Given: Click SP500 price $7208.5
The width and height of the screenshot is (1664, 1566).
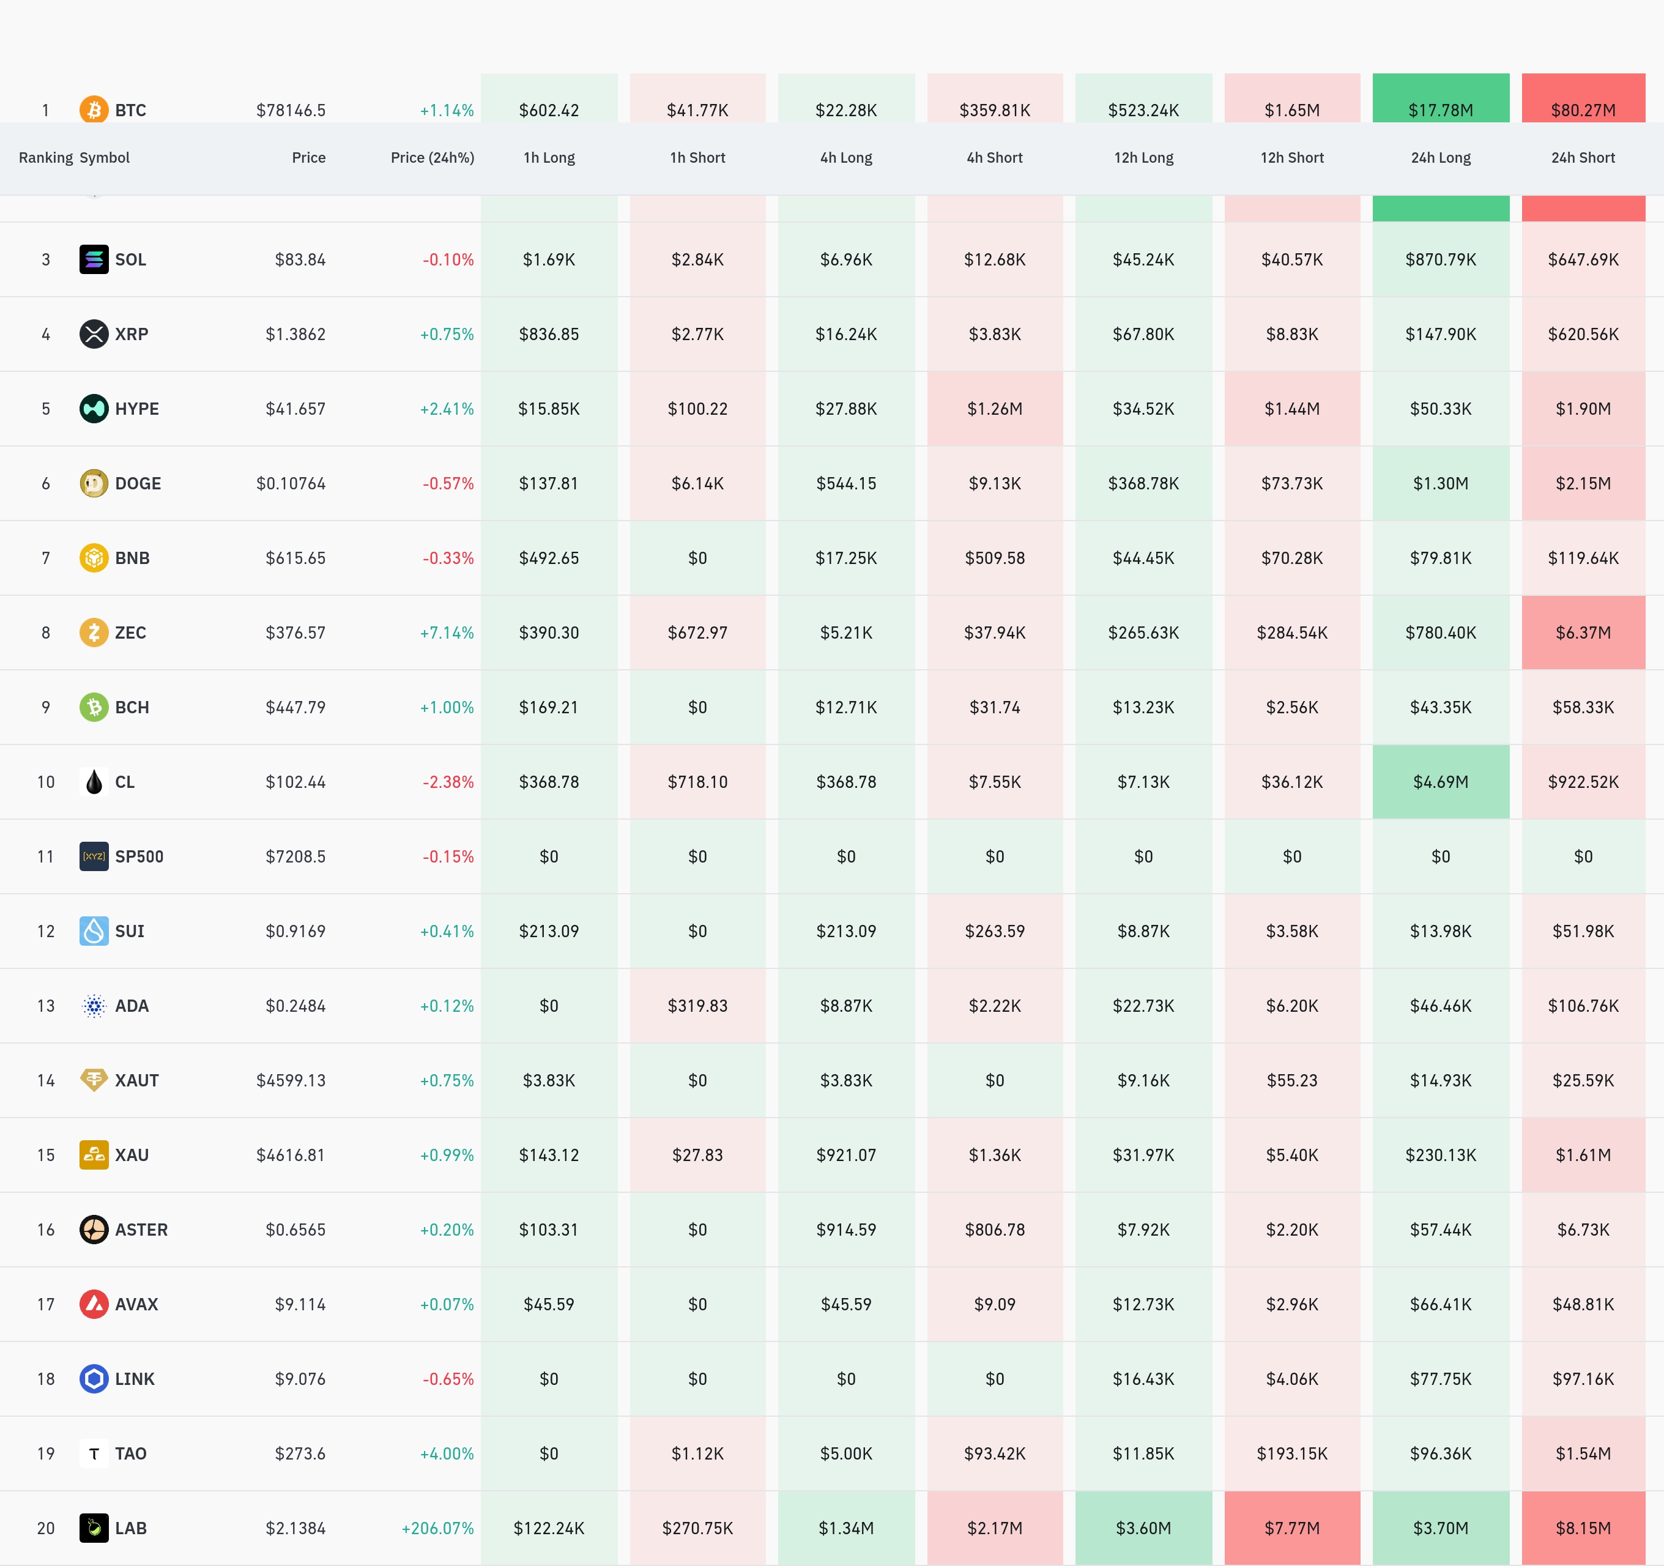Looking at the screenshot, I should click(295, 856).
